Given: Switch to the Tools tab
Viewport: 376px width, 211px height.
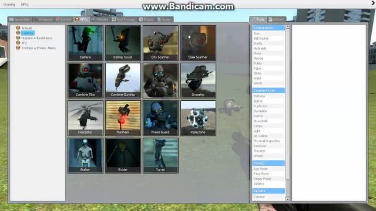Looking at the screenshot, I should click(x=258, y=19).
